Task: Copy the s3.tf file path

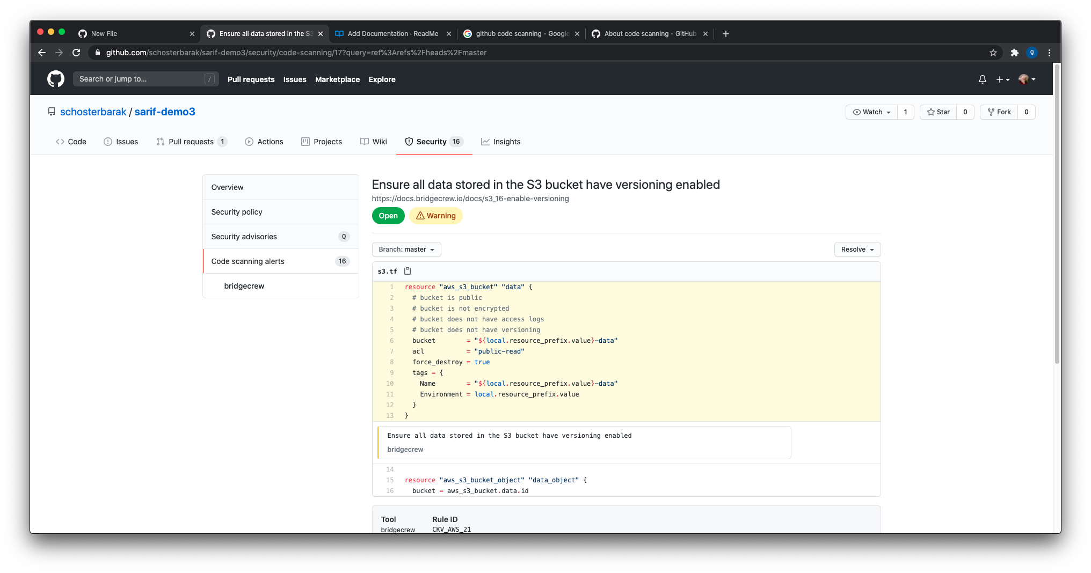Action: click(408, 271)
